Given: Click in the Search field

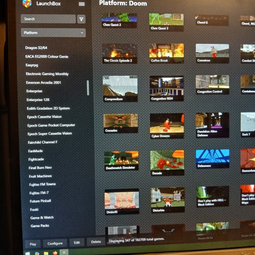Looking at the screenshot, I should click(48, 19).
